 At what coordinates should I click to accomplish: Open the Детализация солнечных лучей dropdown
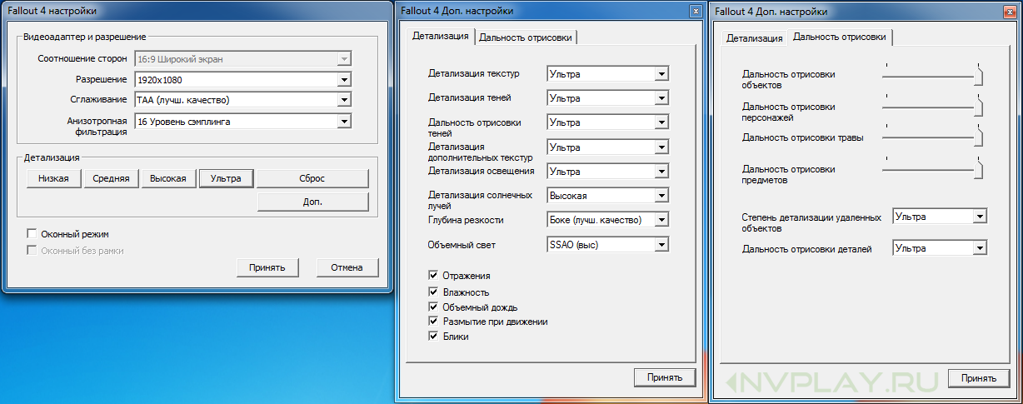tap(608, 196)
